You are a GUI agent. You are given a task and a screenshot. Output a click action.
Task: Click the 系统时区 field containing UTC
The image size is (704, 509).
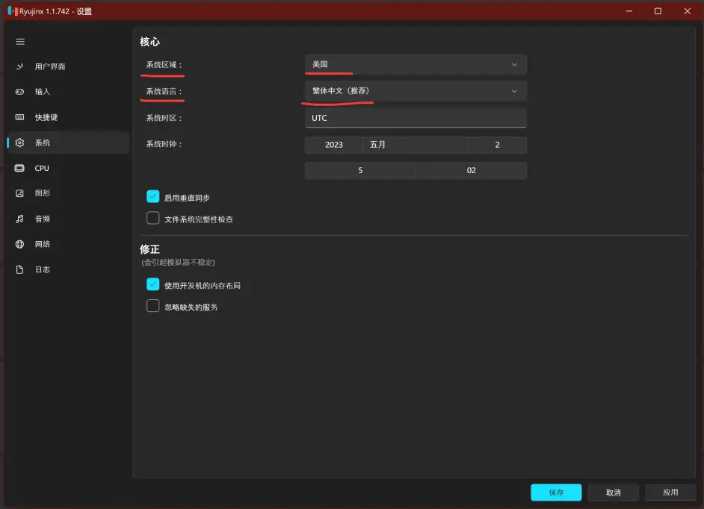416,118
